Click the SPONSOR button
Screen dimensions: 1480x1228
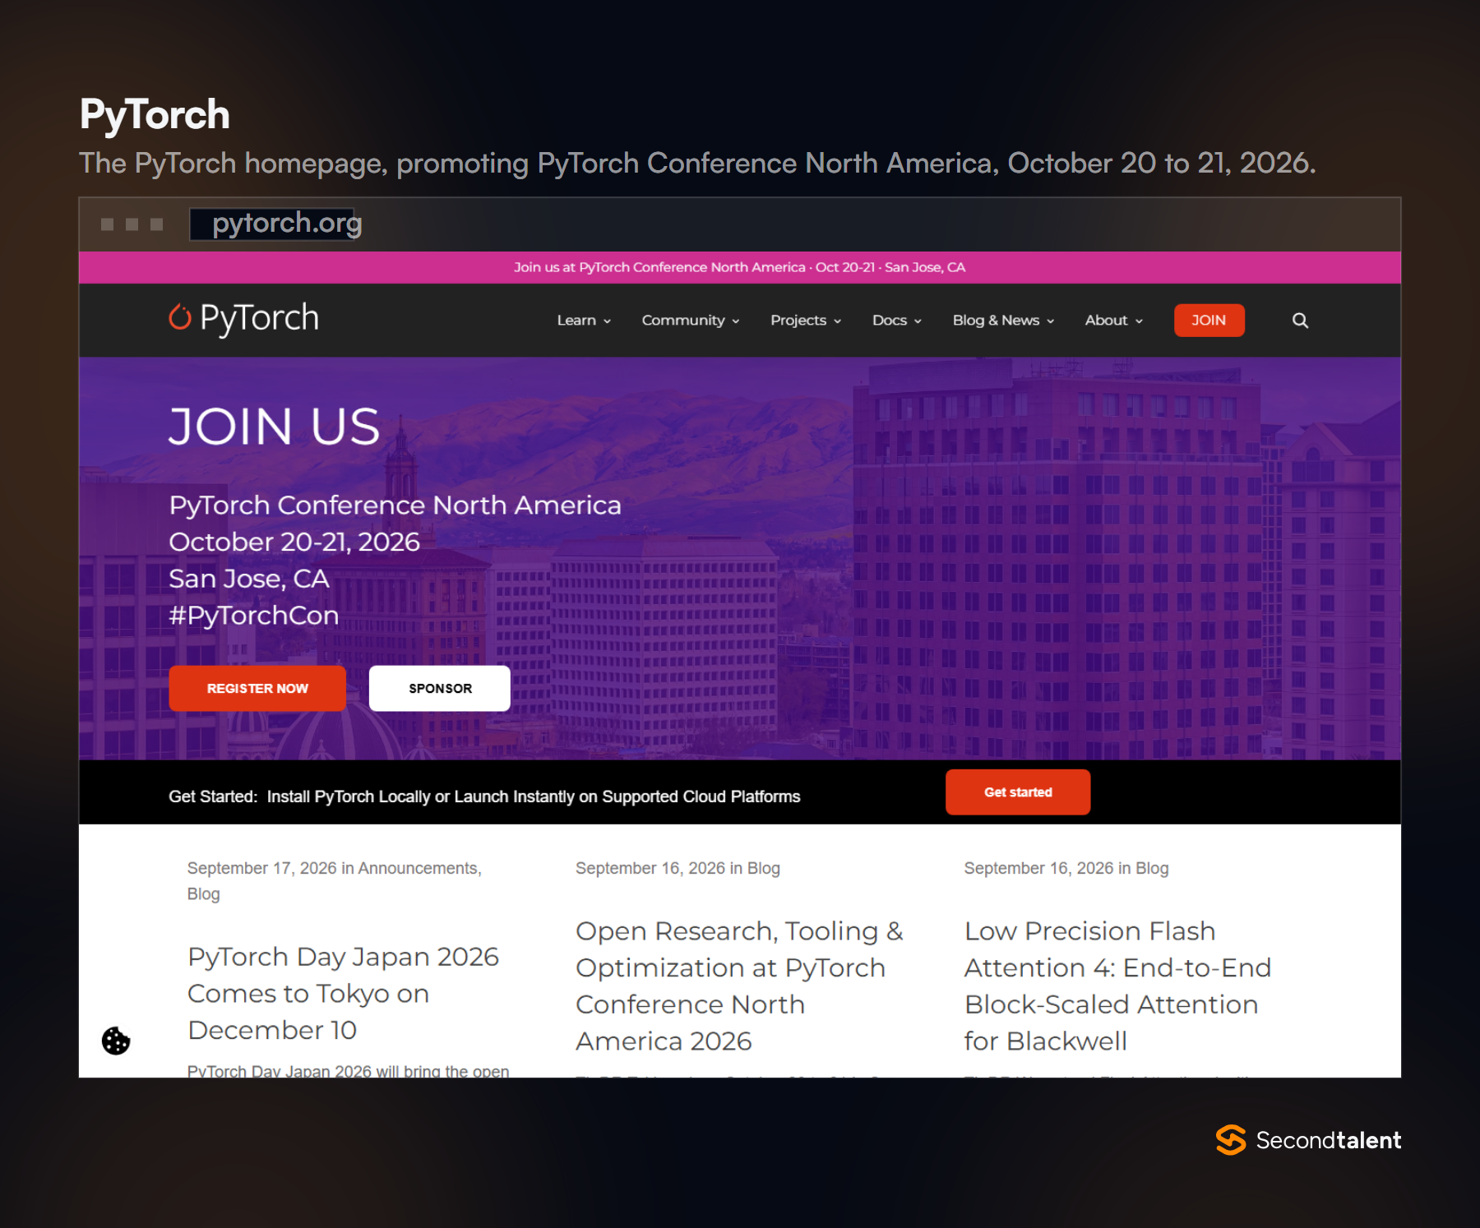click(440, 688)
